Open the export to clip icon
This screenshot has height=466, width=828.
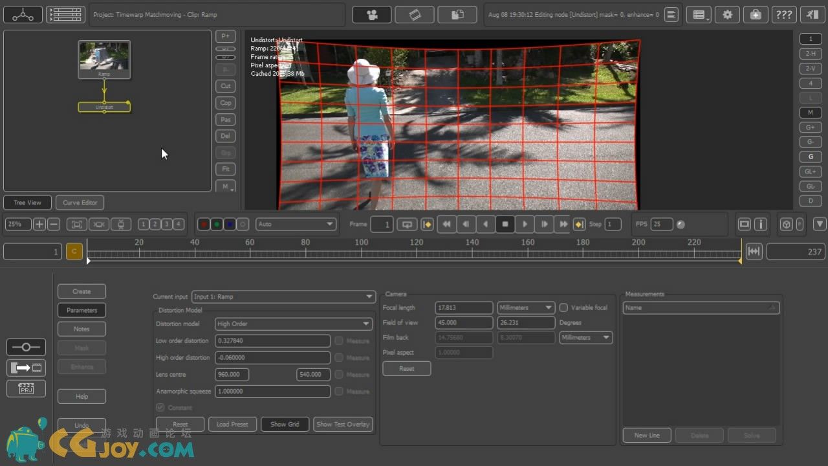[x=26, y=368]
